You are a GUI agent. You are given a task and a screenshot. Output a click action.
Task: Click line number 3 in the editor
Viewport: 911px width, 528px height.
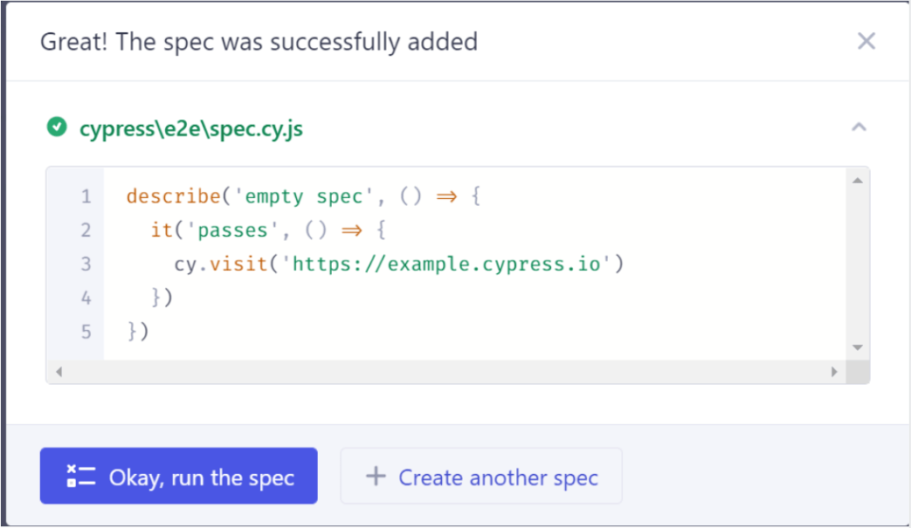coord(85,264)
